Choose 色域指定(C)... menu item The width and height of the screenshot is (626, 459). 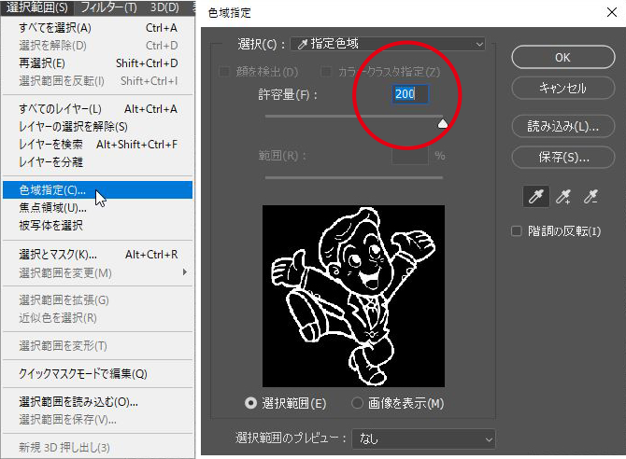pyautogui.click(x=98, y=189)
